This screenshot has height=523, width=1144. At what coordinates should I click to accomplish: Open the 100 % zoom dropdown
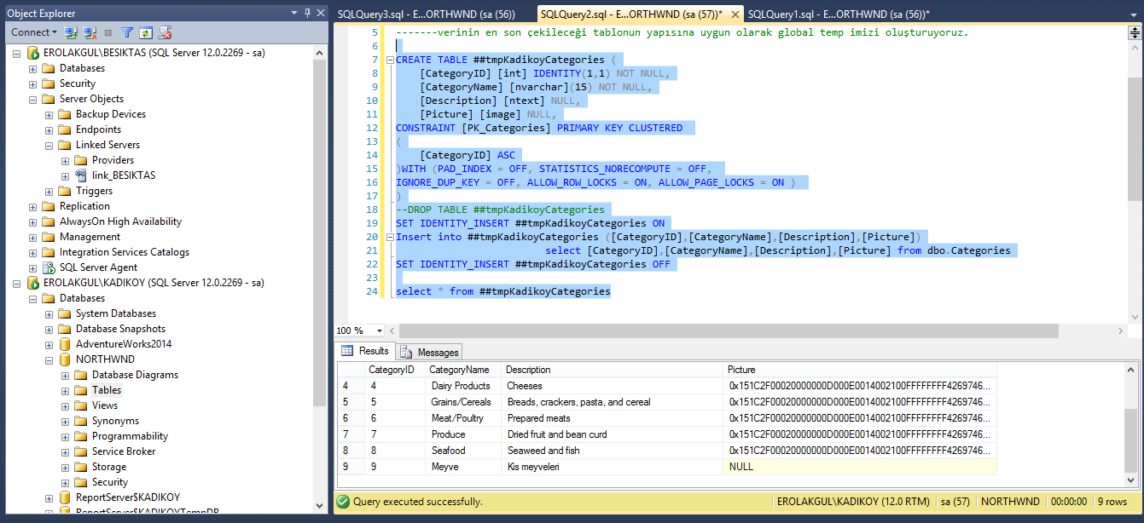(x=380, y=330)
